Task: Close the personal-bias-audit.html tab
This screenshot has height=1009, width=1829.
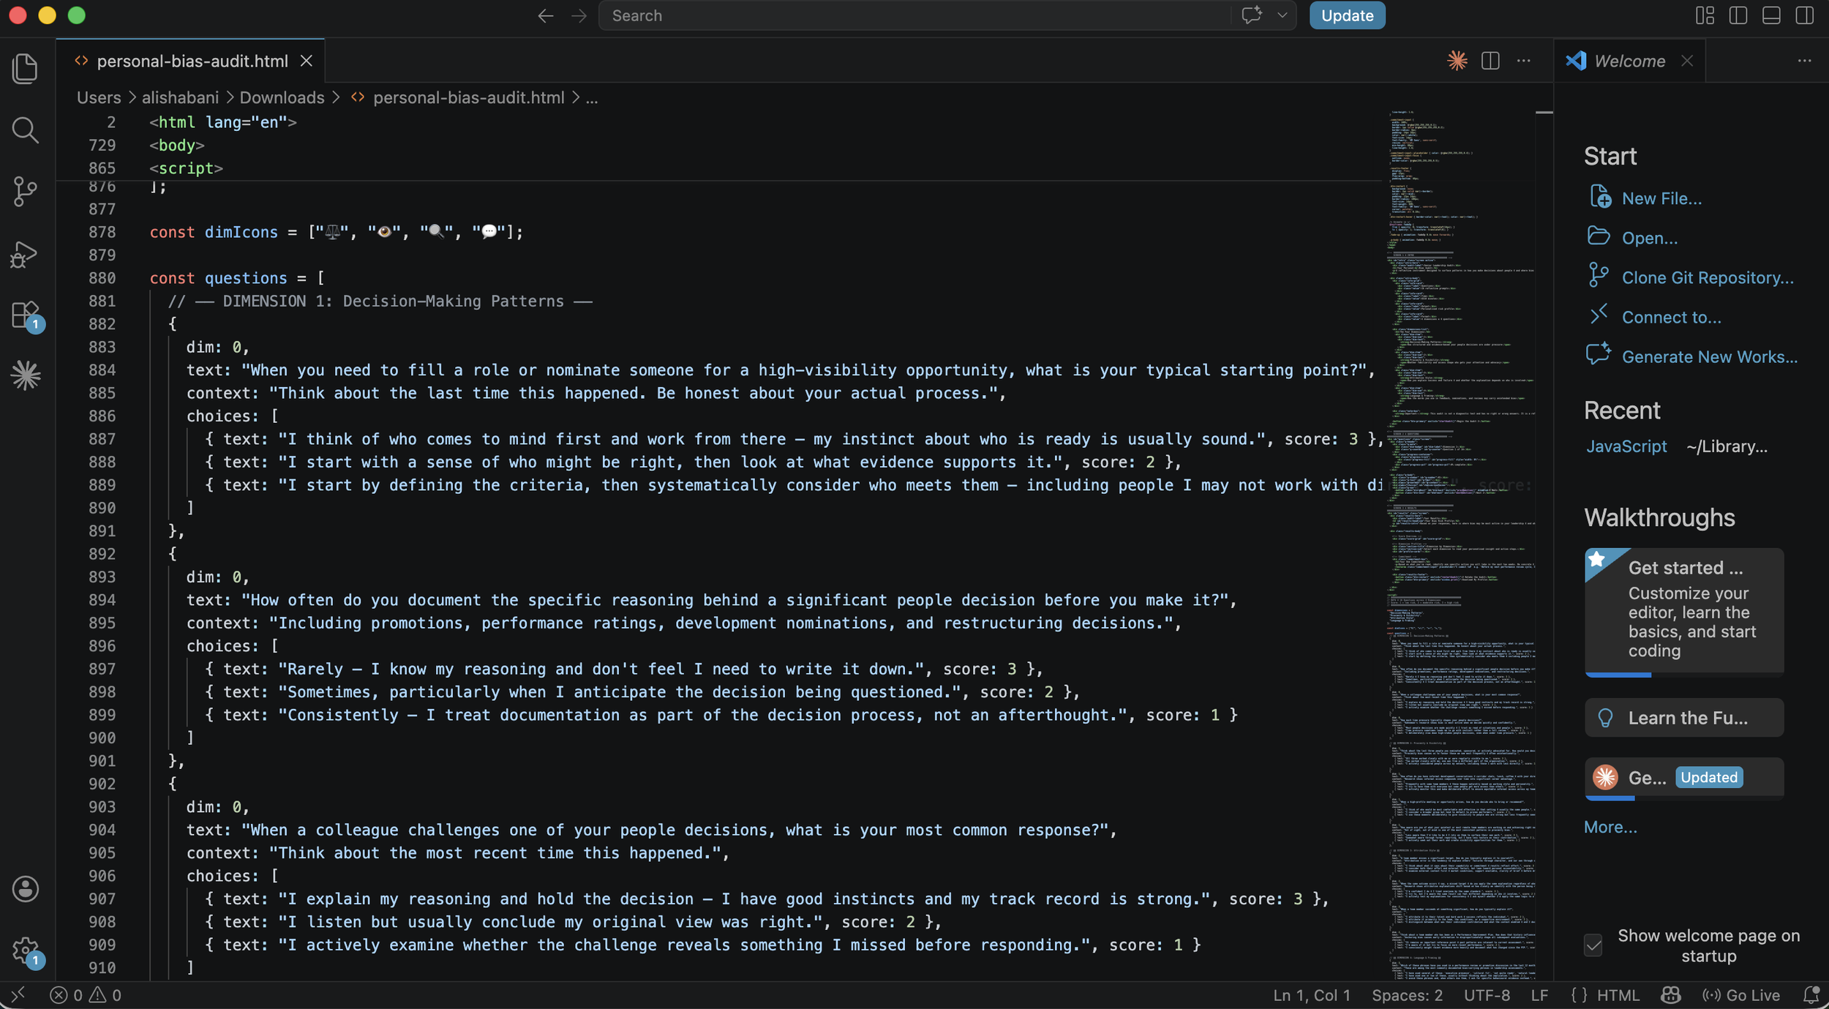Action: (307, 61)
